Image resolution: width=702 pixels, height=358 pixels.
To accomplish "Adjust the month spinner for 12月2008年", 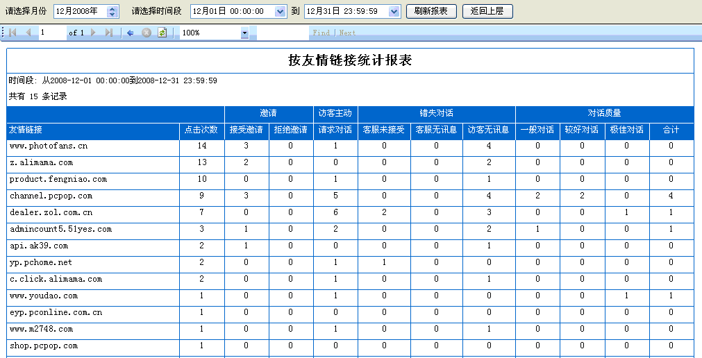I will click(x=113, y=11).
